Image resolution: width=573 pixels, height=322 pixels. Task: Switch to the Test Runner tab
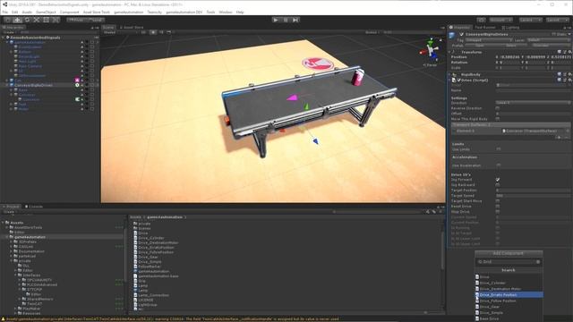[485, 28]
